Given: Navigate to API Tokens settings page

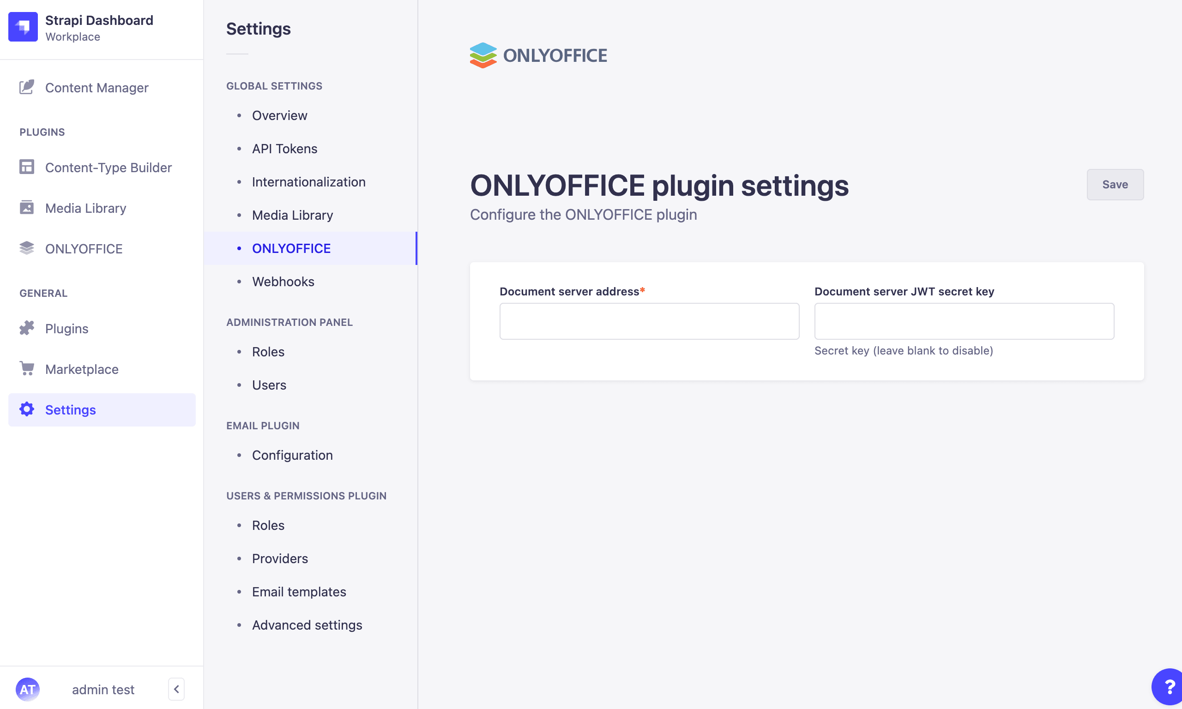Looking at the screenshot, I should (x=284, y=149).
